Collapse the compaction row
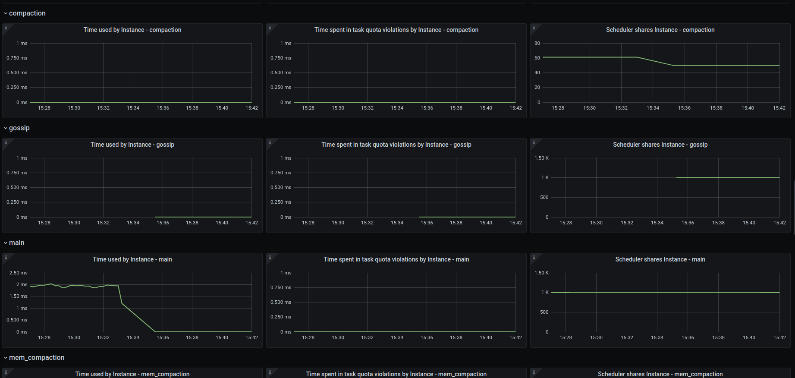 pos(25,13)
